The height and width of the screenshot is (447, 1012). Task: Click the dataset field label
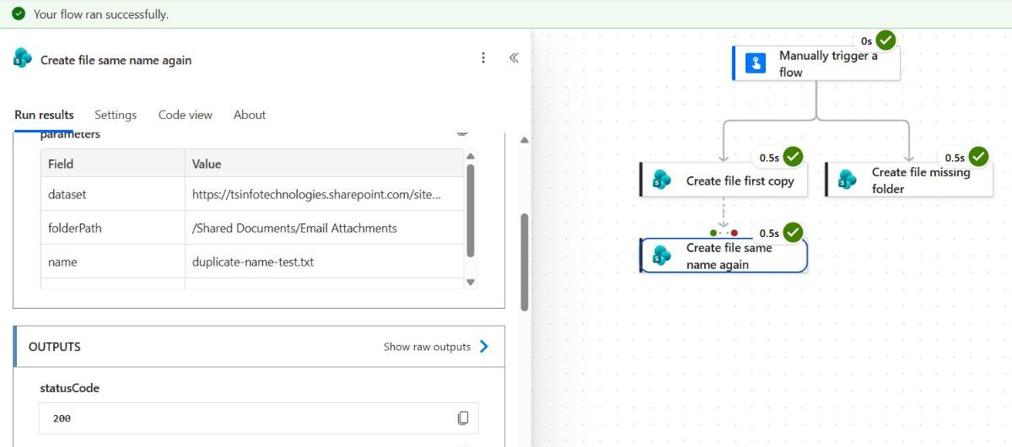[x=67, y=194]
